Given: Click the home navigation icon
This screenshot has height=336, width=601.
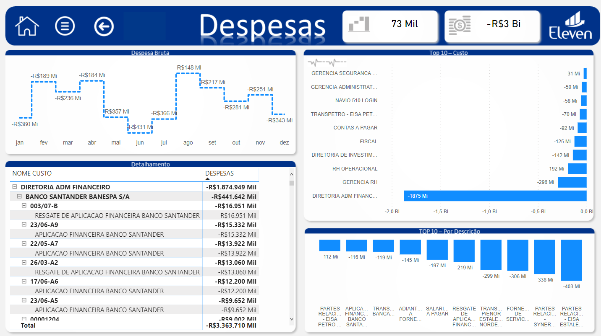Looking at the screenshot, I should click(x=26, y=26).
